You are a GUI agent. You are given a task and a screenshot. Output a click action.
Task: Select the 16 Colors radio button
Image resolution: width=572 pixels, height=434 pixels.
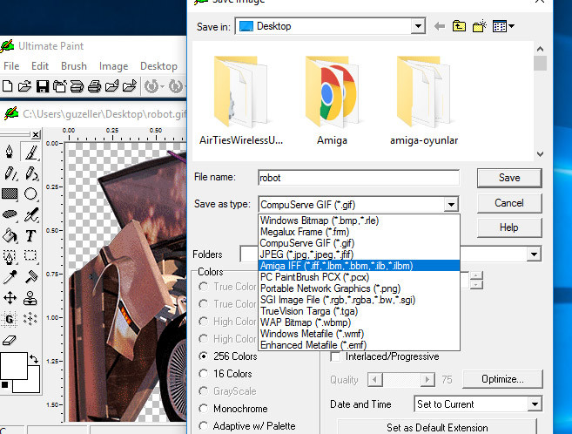coord(204,373)
